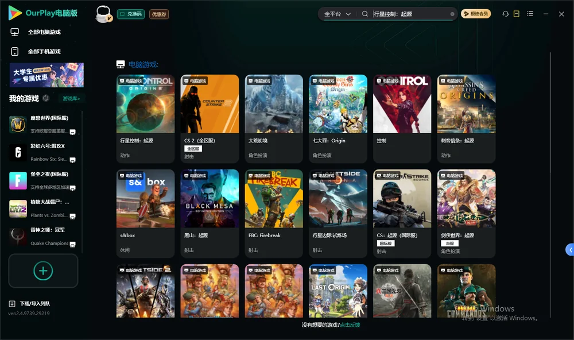Open the 剑侠世界: 起源 game card

[466, 214]
